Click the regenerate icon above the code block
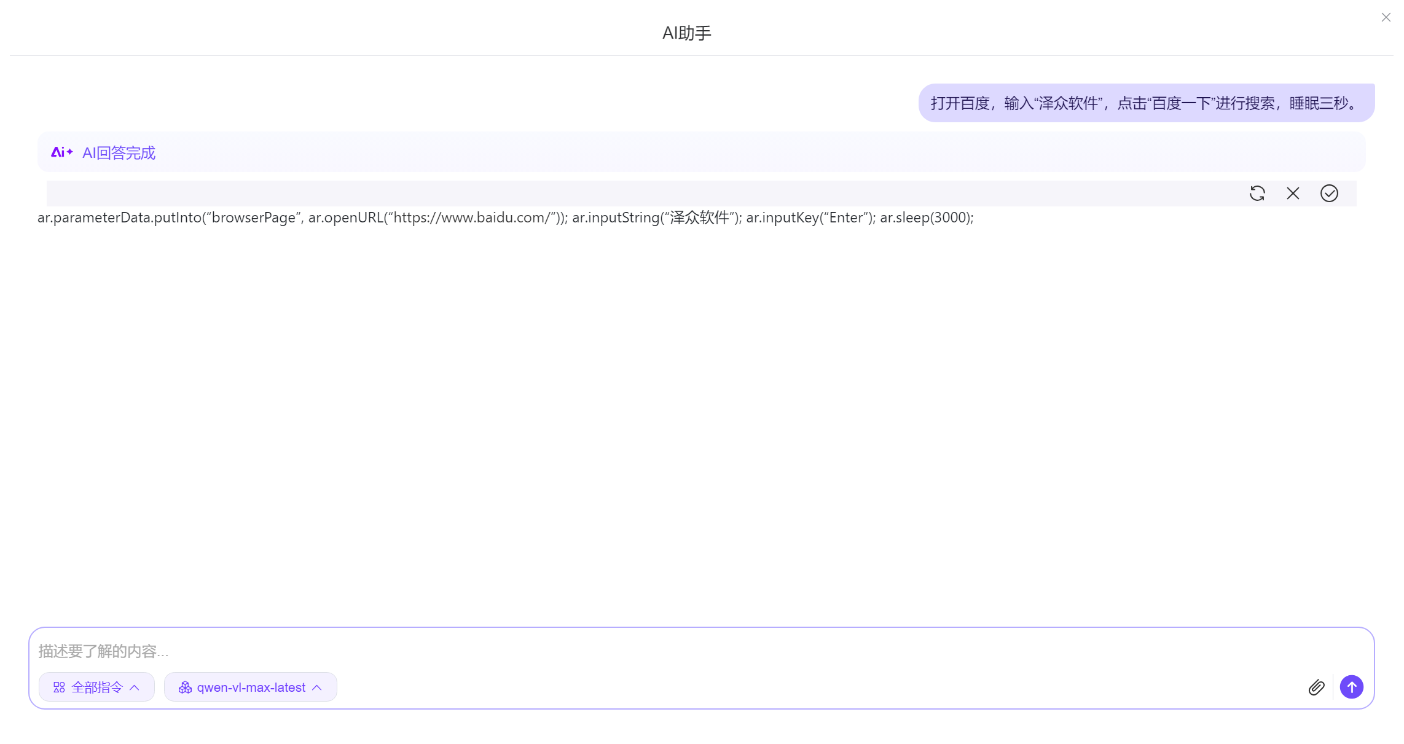1404x744 pixels. pyautogui.click(x=1258, y=194)
